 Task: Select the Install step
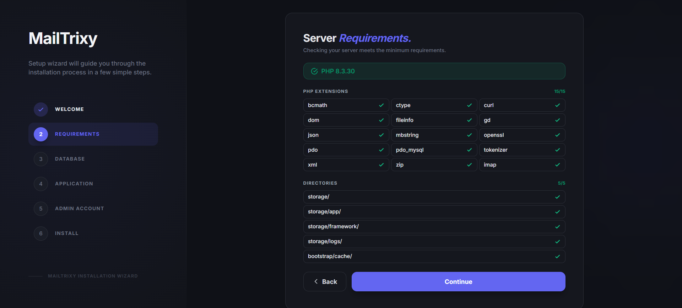pos(93,233)
